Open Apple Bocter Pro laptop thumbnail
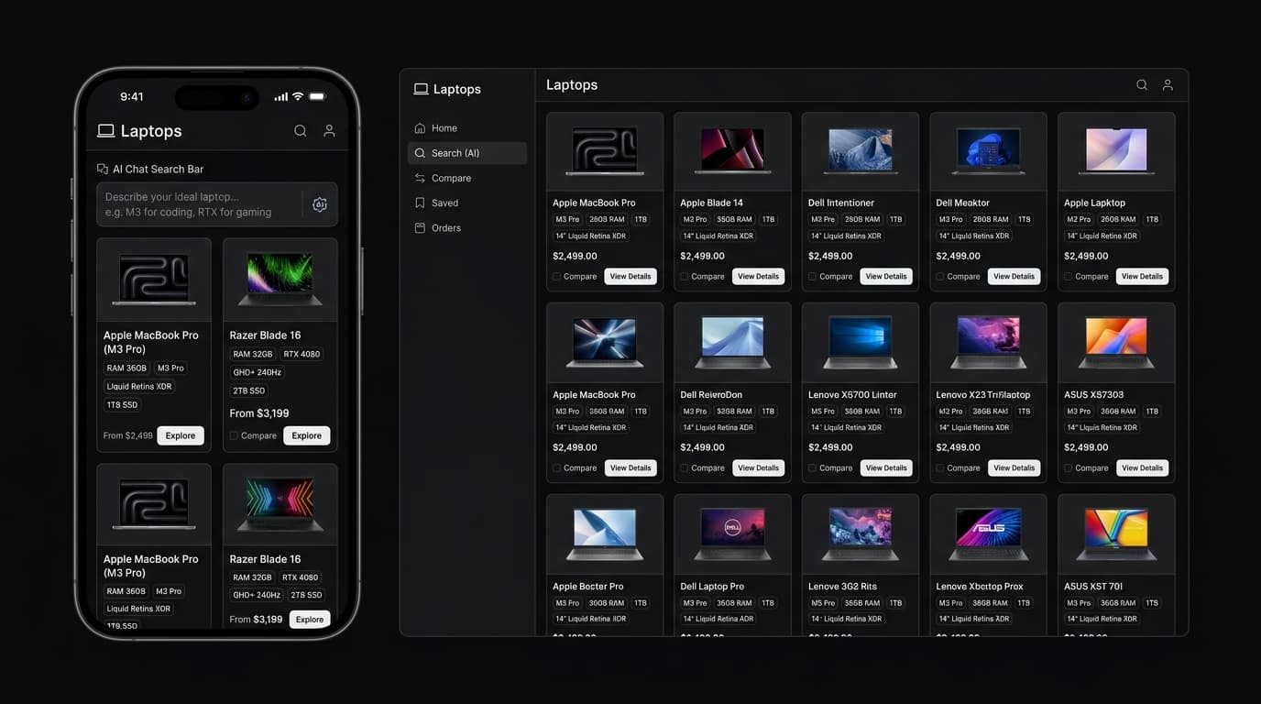 tap(605, 534)
